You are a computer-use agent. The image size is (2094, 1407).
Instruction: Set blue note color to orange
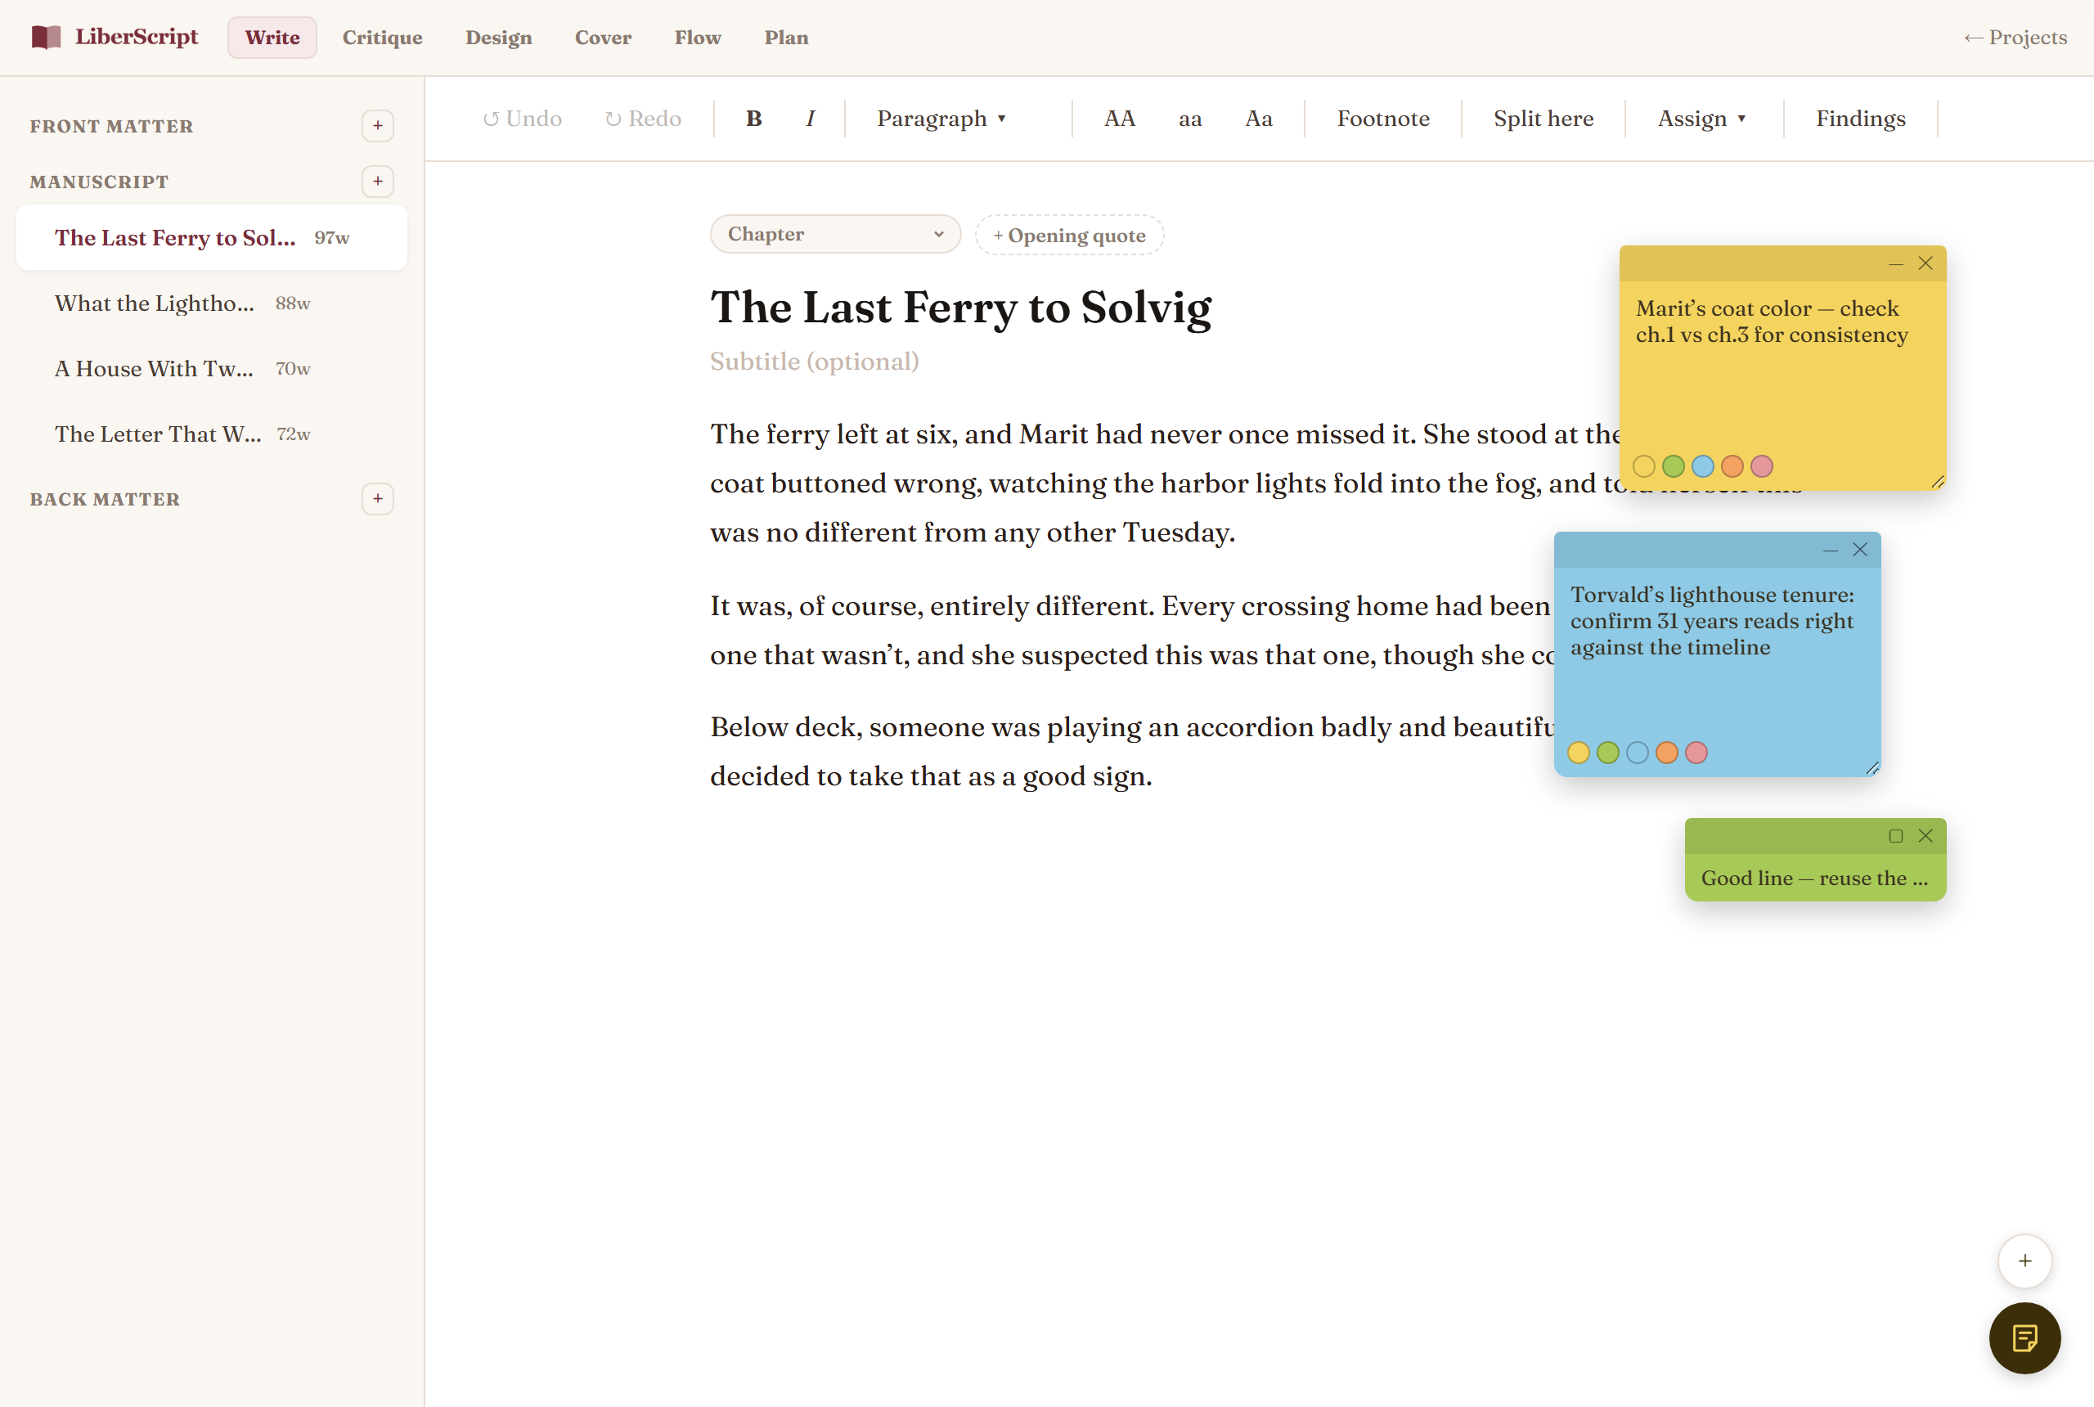pos(1667,753)
